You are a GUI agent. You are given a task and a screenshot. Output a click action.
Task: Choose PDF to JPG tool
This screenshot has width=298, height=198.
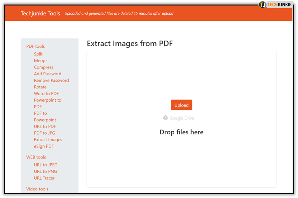coord(45,133)
